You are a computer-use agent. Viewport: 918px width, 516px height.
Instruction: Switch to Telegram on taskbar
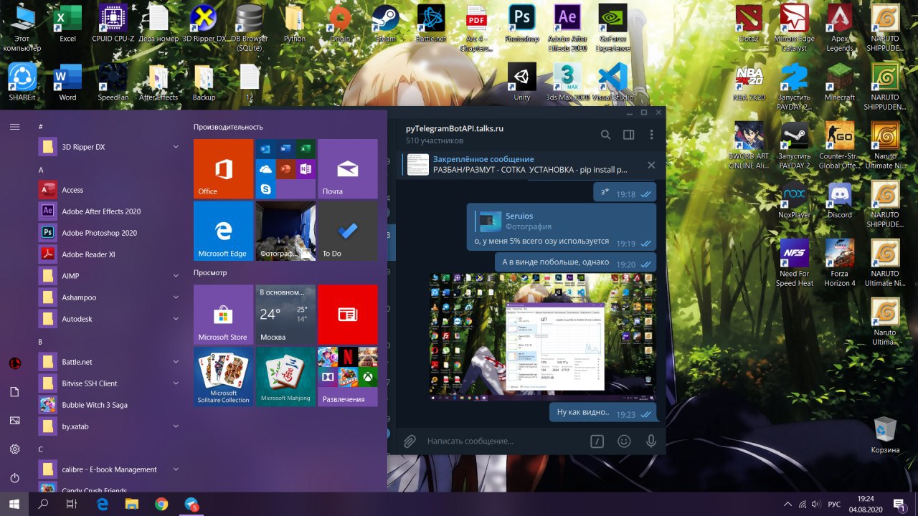(x=191, y=504)
